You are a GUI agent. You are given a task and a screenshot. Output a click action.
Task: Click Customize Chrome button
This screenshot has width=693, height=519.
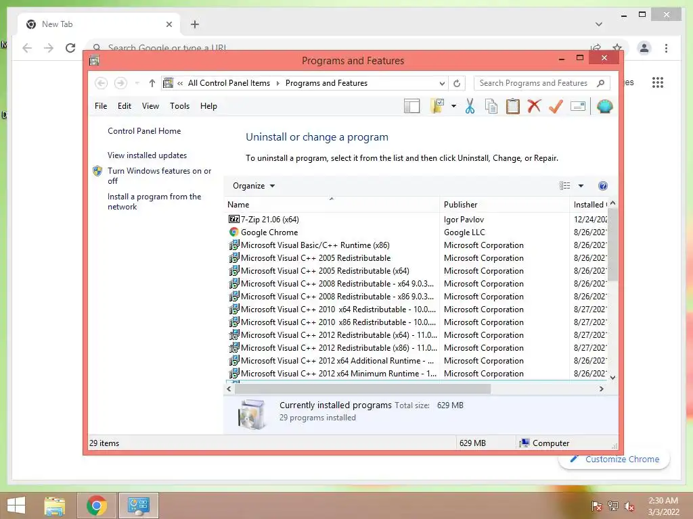coord(614,459)
